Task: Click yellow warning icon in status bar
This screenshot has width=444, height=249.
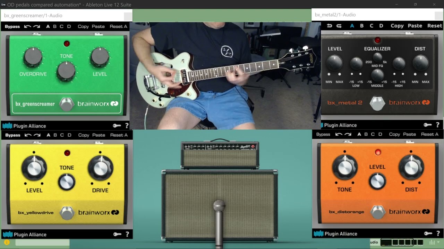Action: coord(6,243)
